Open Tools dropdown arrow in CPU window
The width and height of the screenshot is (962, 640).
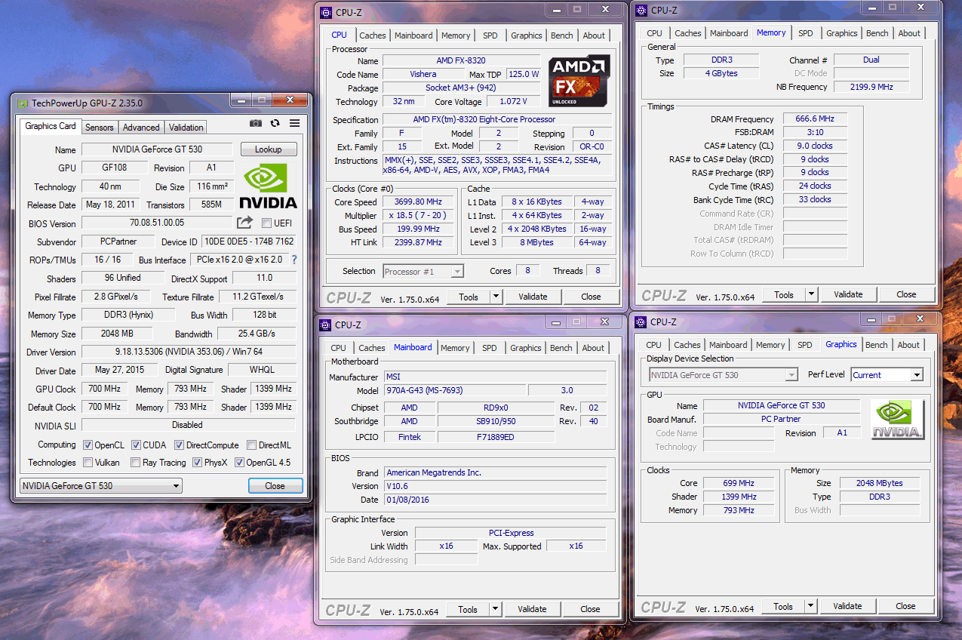[x=496, y=297]
